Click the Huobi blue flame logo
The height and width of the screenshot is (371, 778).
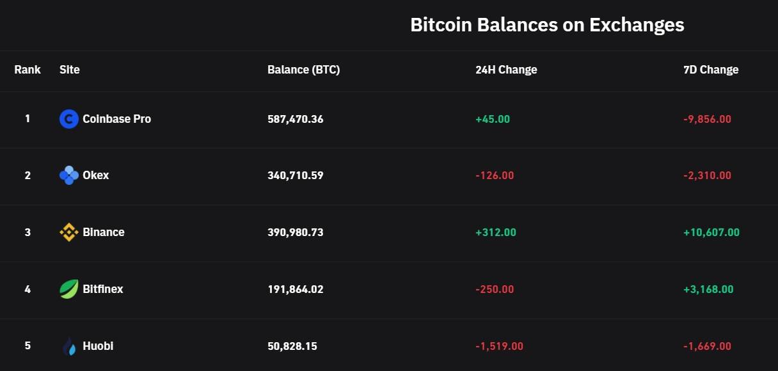click(x=69, y=346)
